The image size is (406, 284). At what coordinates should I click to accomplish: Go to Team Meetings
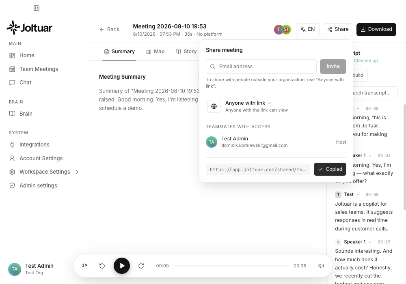39,69
